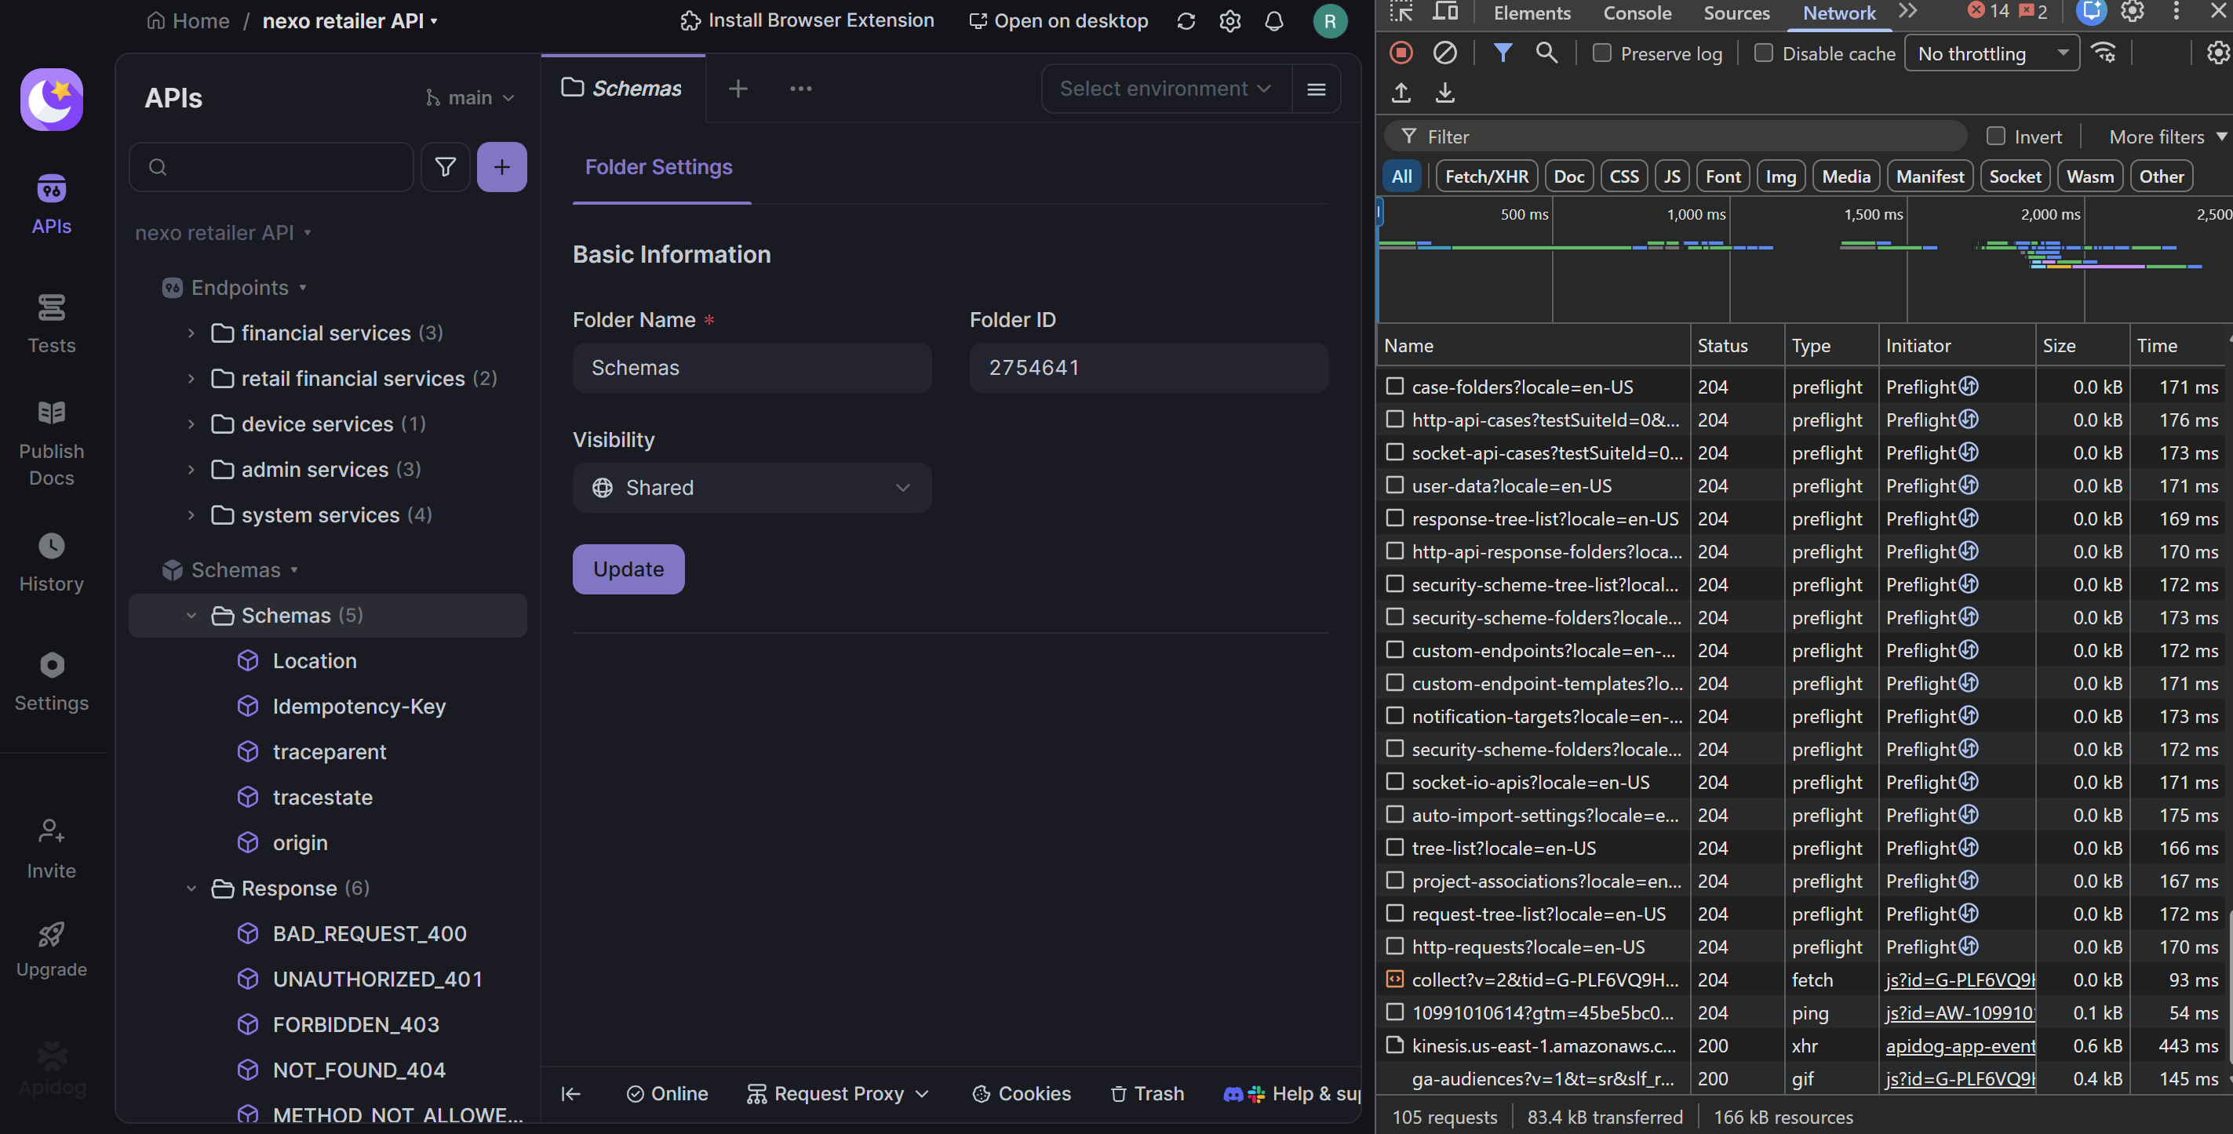Click the Folder Name input field

[x=752, y=368]
